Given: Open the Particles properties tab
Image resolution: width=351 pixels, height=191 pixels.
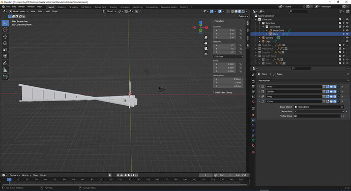Looking at the screenshot, I should coord(253,125).
